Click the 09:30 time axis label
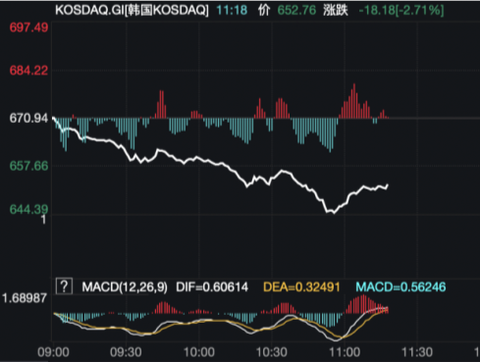The image size is (480, 362). click(x=126, y=352)
